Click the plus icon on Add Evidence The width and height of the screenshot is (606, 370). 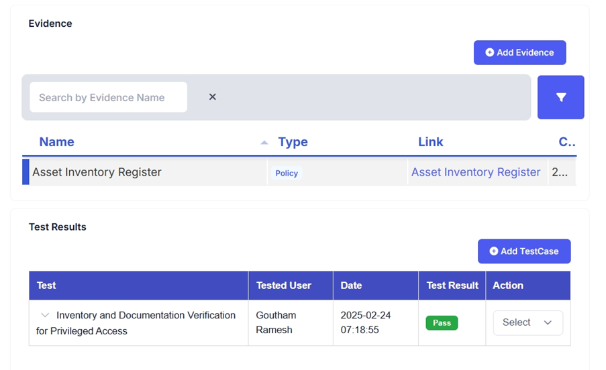point(490,52)
